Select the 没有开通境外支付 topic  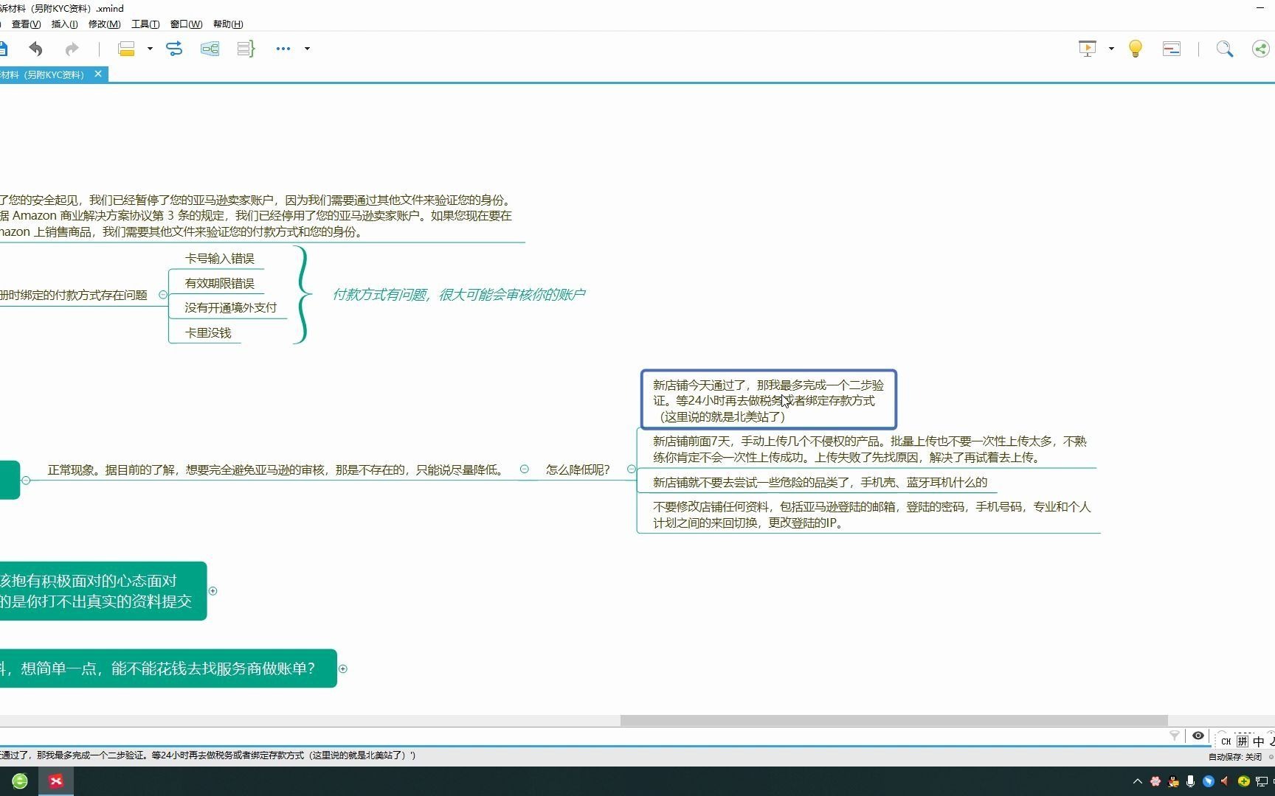tap(230, 308)
